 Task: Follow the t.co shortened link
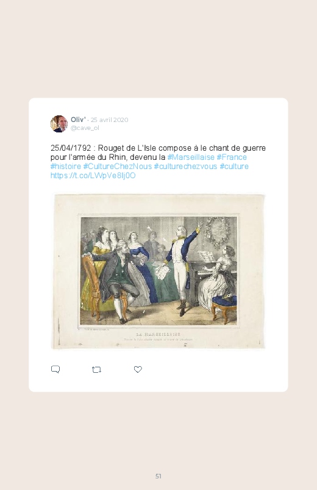[x=93, y=175]
